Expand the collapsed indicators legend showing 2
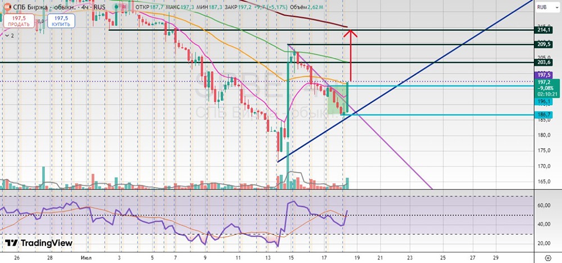 pos(9,35)
